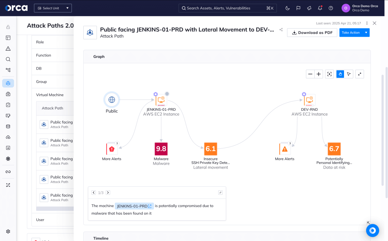Select the 6.1 Insecure SSH key node
Image resolution: width=388 pixels, height=241 pixels.
[210, 149]
